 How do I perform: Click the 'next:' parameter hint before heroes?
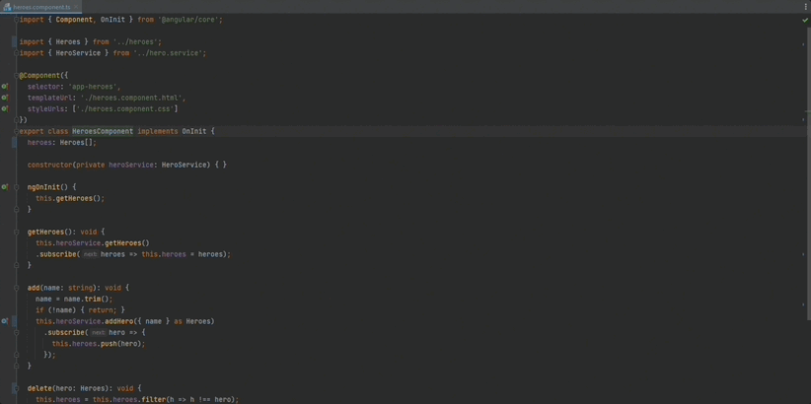(90, 254)
